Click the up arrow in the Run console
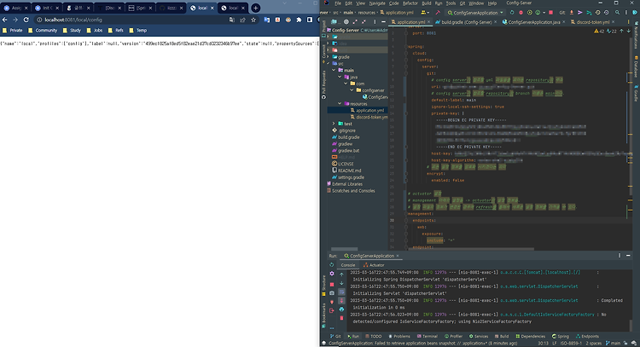The height and width of the screenshot is (347, 640). (341, 275)
